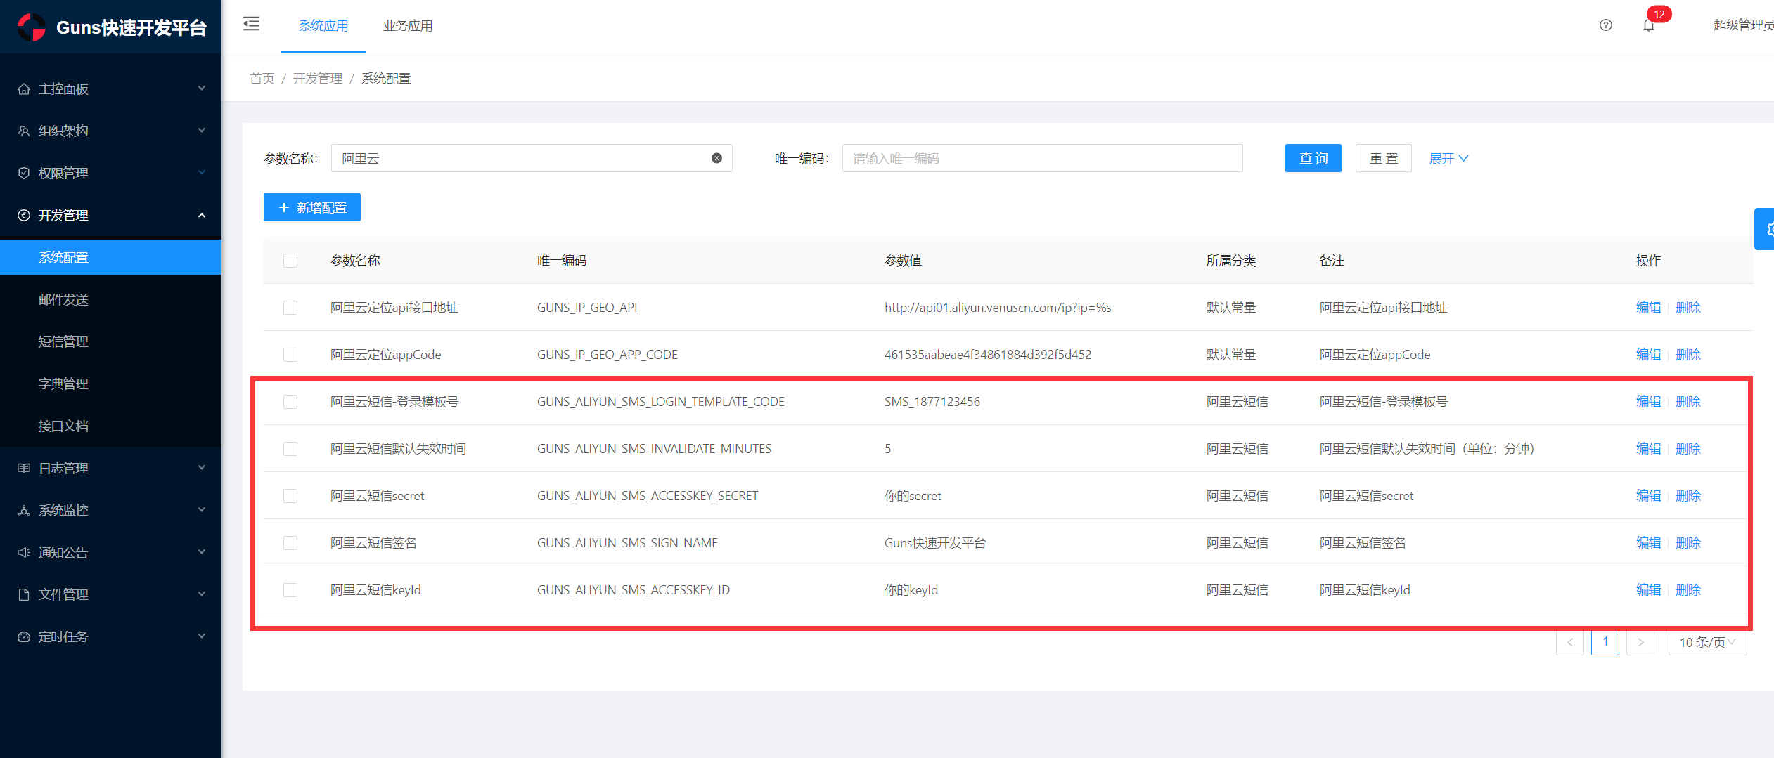
Task: Click the 重置 reset button
Action: click(1384, 158)
